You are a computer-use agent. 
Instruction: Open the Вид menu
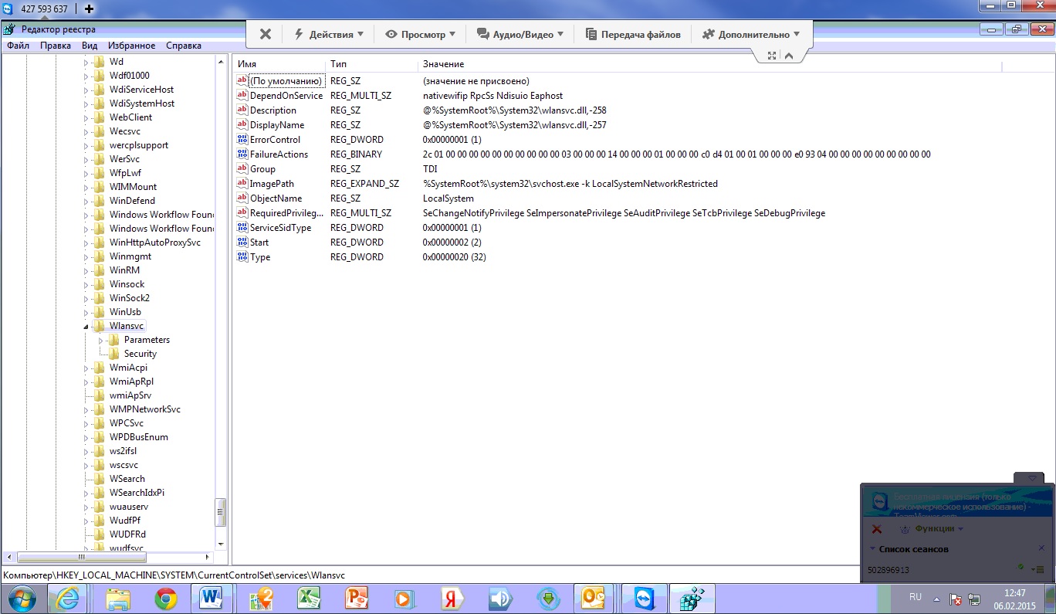(90, 46)
